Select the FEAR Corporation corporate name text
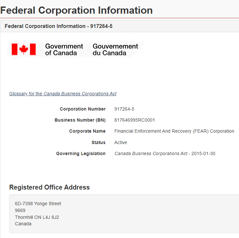The height and width of the screenshot is (238, 239). pyautogui.click(x=174, y=131)
